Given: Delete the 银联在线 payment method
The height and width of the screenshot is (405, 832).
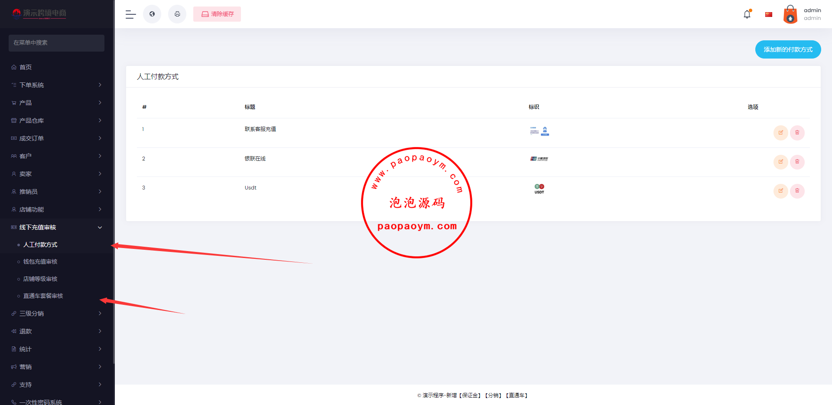Looking at the screenshot, I should click(x=797, y=162).
